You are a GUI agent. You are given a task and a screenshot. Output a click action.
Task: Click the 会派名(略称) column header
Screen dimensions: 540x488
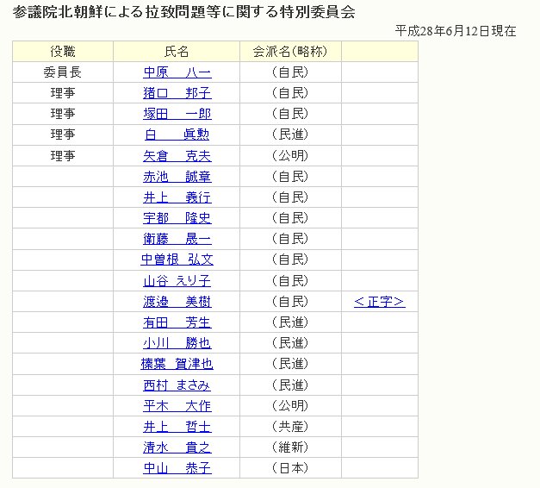290,52
